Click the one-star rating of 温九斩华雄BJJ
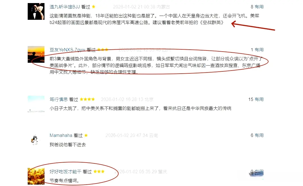Screen dimensions: 303x186 pos(93,7)
